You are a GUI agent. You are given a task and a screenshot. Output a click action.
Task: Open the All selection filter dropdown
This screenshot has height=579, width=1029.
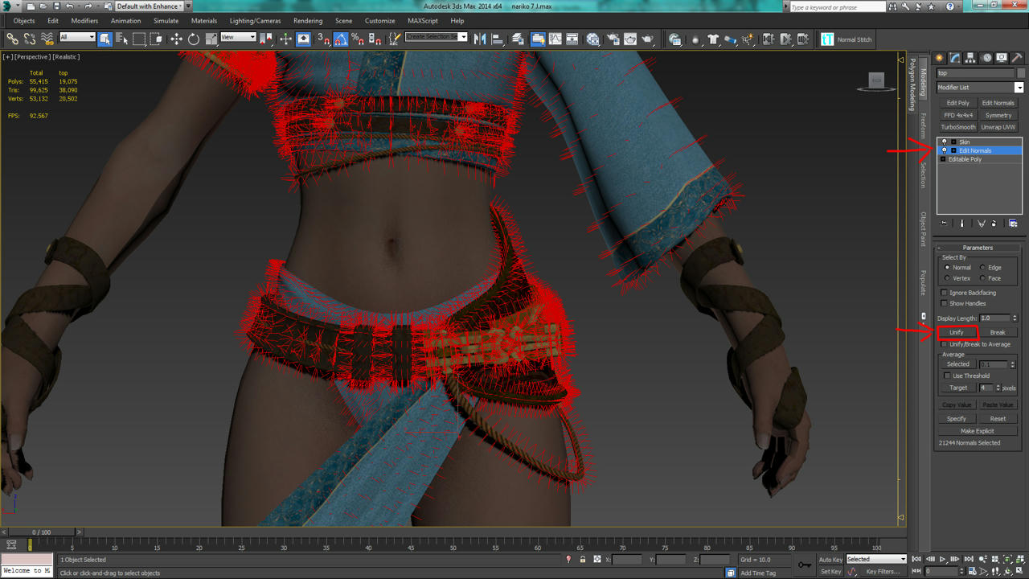(77, 37)
